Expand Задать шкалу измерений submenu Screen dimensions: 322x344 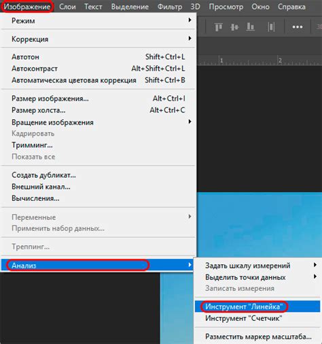257,265
